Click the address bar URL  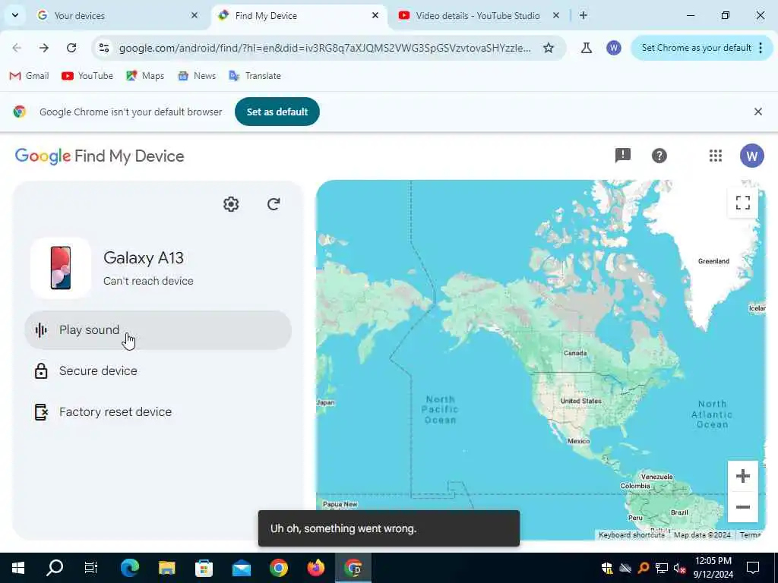tap(325, 48)
